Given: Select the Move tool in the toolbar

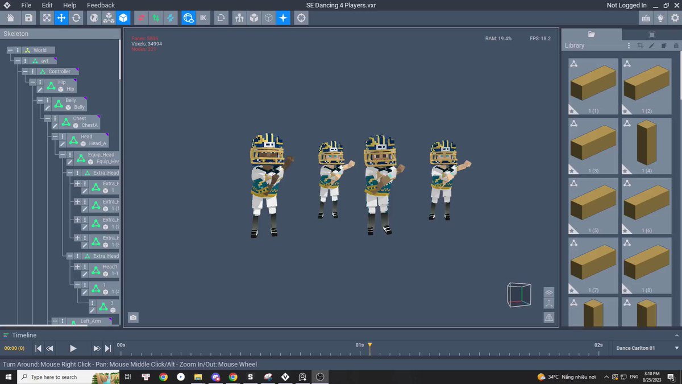Looking at the screenshot, I should coord(61,18).
